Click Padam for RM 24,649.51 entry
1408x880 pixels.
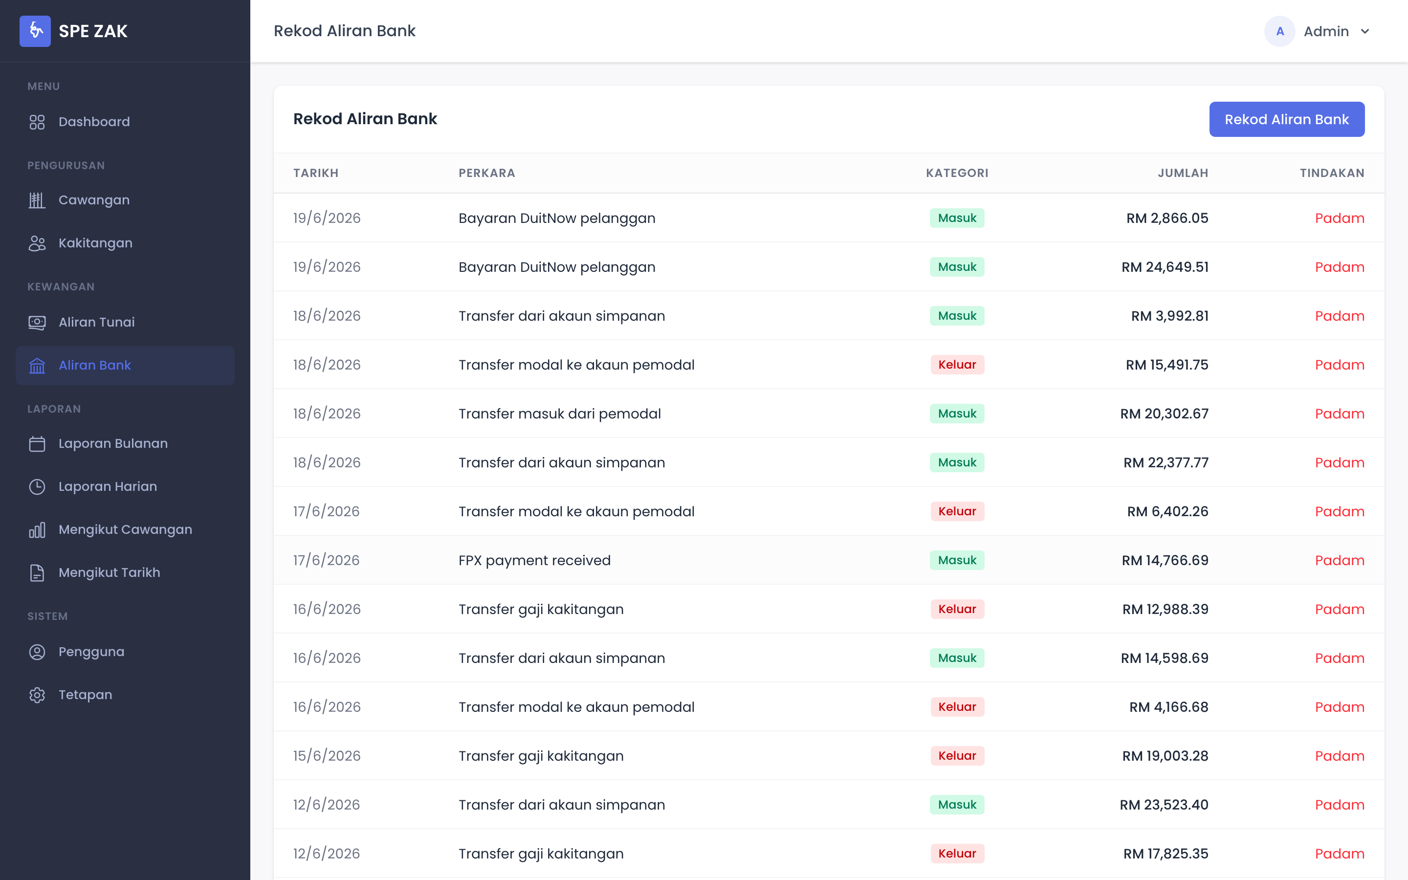tap(1340, 267)
